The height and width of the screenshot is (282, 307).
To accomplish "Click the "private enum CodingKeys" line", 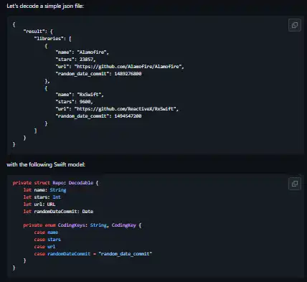I will (82, 225).
